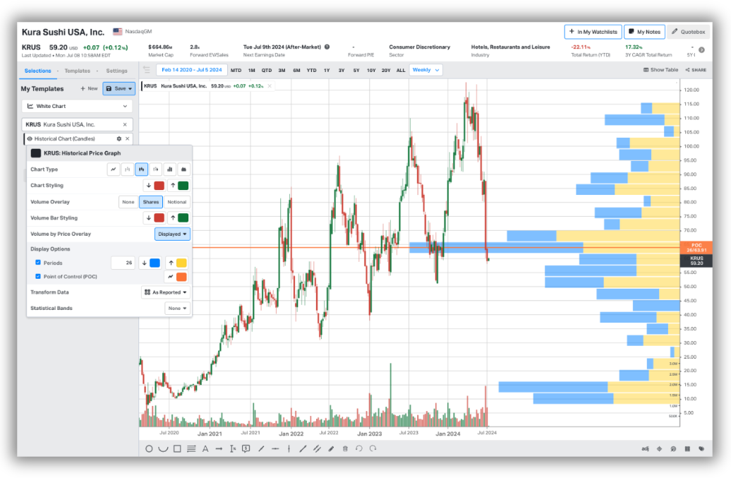Select the ALL time range
Viewport: 731px width, 478px height.
pyautogui.click(x=401, y=71)
